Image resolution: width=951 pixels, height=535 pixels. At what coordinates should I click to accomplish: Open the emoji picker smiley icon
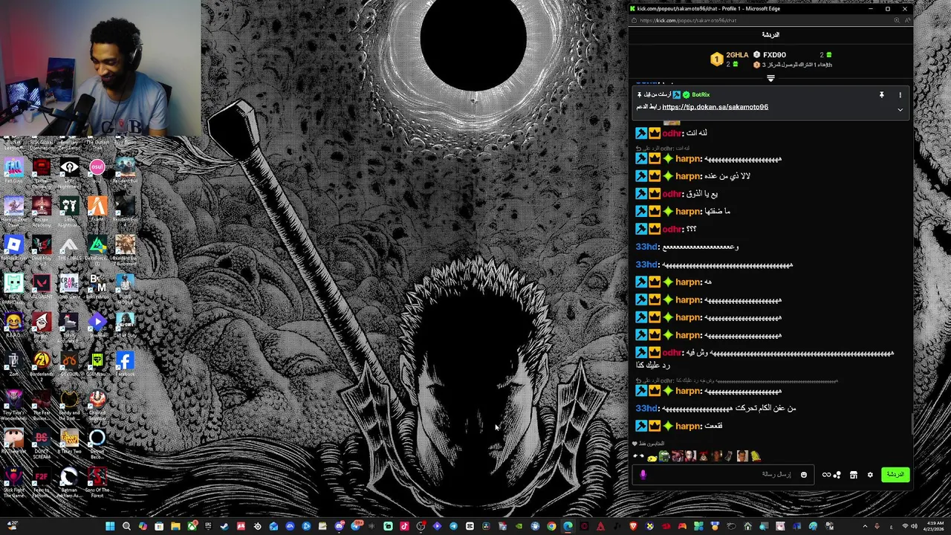803,475
